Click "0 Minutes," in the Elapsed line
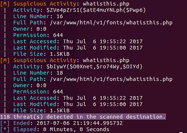Image resolution: width=187 pixels, height=133 pixels. pyautogui.click(x=60, y=130)
